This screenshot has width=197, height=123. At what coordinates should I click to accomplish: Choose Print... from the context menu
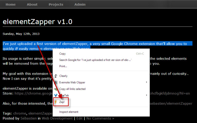(101, 66)
